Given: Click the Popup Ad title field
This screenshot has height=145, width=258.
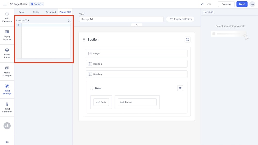Looking at the screenshot, I should point(121,19).
